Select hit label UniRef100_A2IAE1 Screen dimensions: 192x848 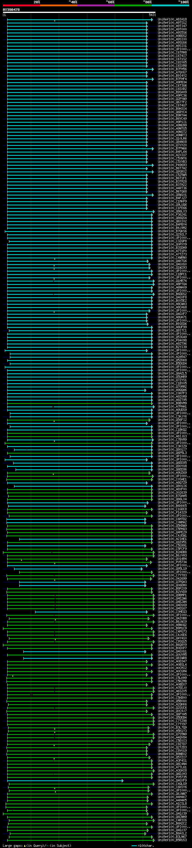[172, 539]
